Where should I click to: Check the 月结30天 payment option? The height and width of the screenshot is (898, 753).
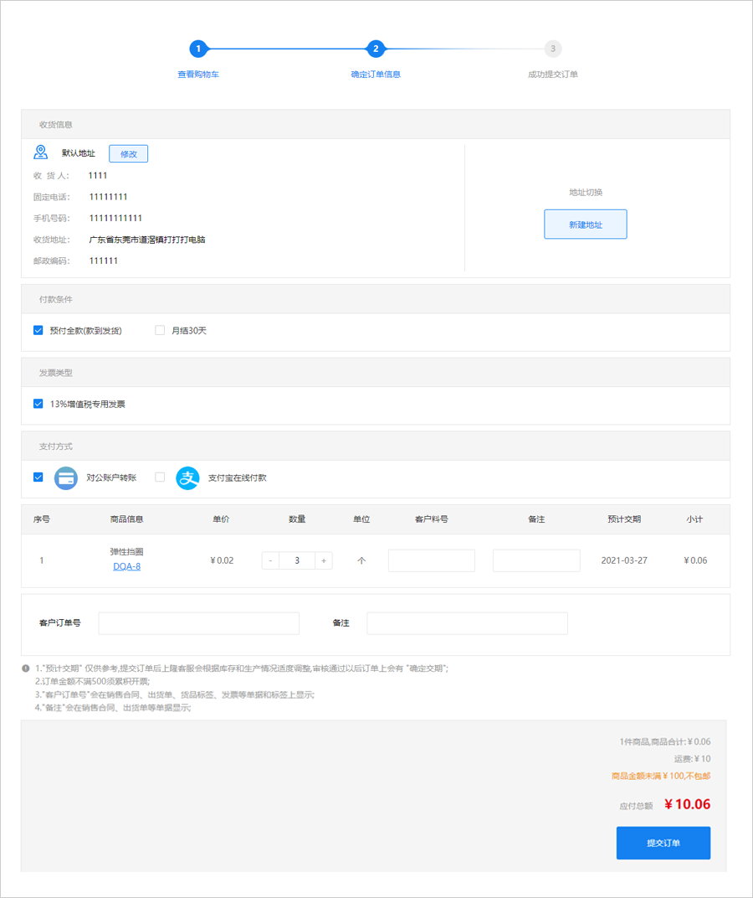160,330
